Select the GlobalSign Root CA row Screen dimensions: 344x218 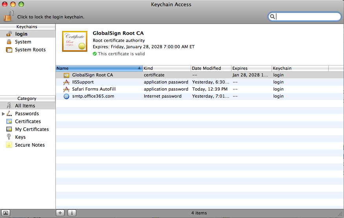200,75
